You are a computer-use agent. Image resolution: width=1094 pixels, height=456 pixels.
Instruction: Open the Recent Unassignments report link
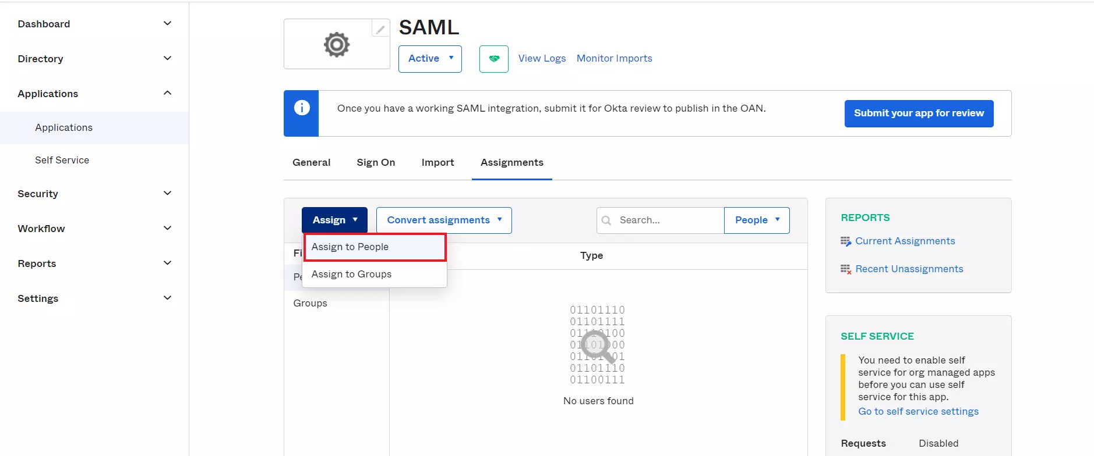909,269
